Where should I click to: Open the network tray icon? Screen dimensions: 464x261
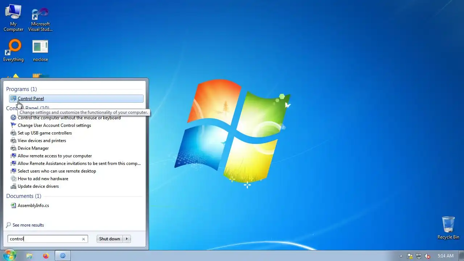click(419, 256)
